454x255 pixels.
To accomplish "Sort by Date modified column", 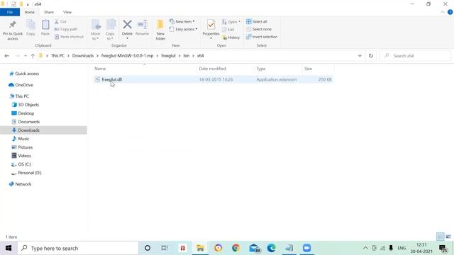I will pos(212,69).
